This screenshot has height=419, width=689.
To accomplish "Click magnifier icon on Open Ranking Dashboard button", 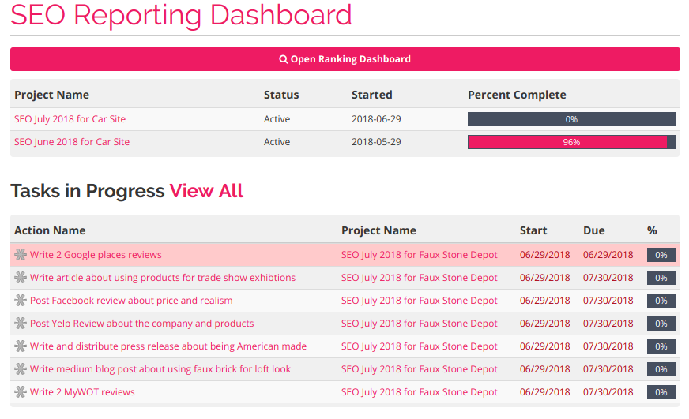I will tap(284, 59).
